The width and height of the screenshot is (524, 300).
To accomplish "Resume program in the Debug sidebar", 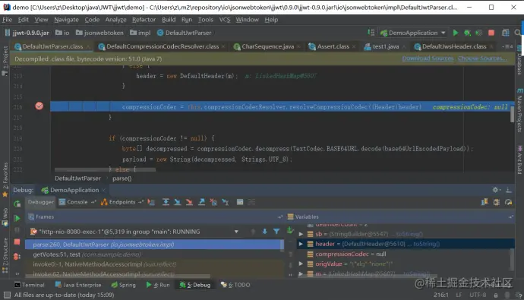I will tap(17, 218).
